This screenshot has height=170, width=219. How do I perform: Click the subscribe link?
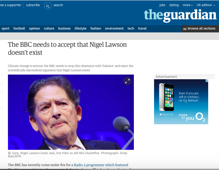(x=33, y=5)
